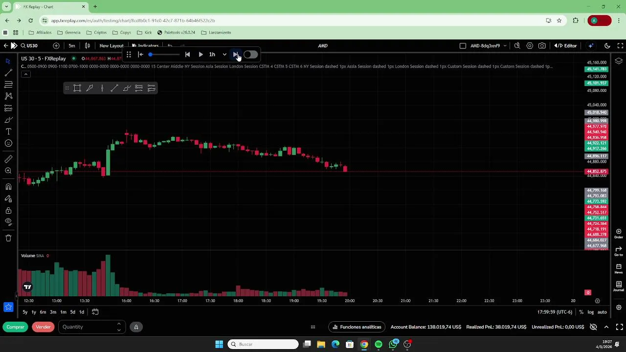
Task: Click the Comprar buy button
Action: point(16,327)
